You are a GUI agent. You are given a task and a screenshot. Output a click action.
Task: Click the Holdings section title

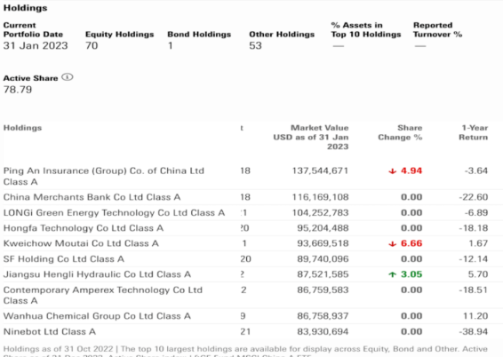(26, 8)
